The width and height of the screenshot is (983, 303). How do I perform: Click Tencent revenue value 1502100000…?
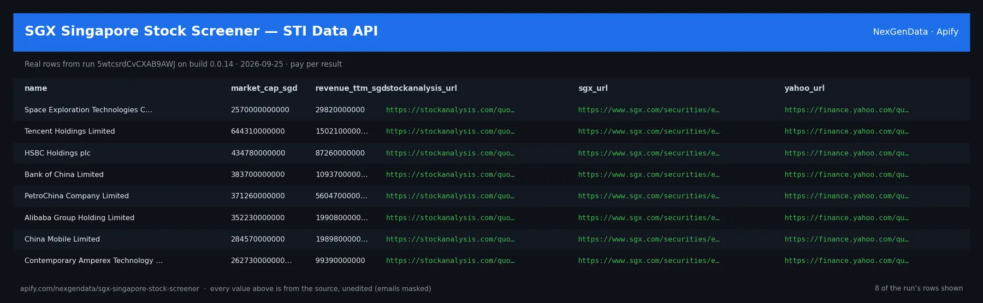click(342, 131)
